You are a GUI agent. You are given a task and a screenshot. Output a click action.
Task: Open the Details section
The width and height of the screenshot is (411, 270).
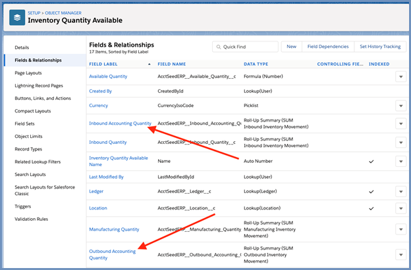click(x=22, y=47)
